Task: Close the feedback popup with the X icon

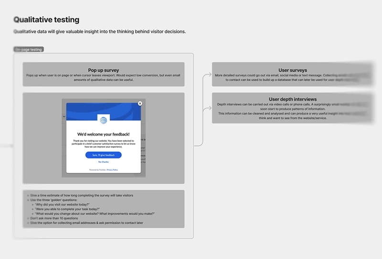Action: 140,103
